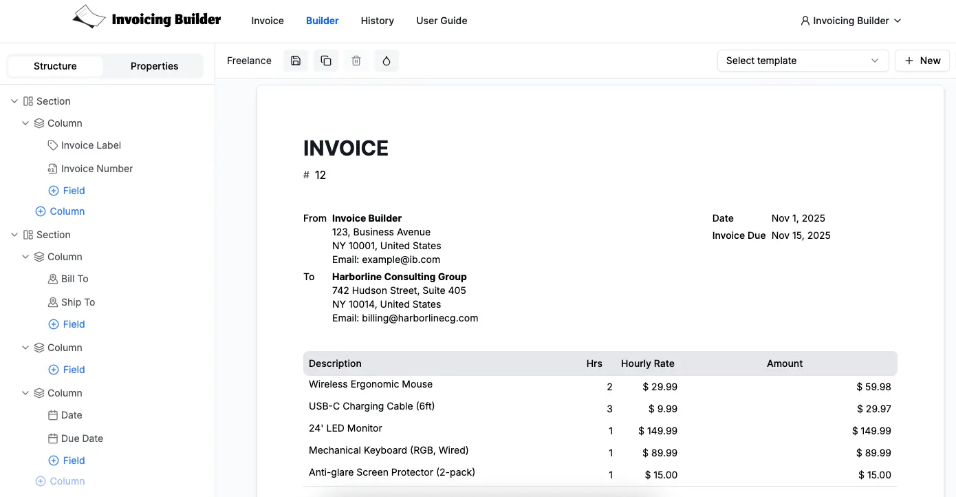Image resolution: width=956 pixels, height=497 pixels.
Task: Click the Nov 15, 2025 due date value
Action: [801, 235]
